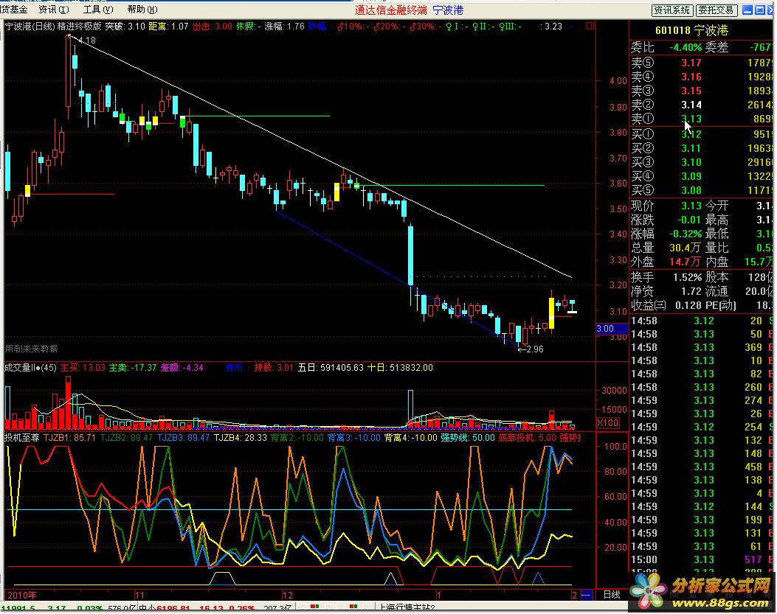The image size is (777, 614).
Task: Click the red panel-layout icon beside 3.23
Action: point(590,26)
